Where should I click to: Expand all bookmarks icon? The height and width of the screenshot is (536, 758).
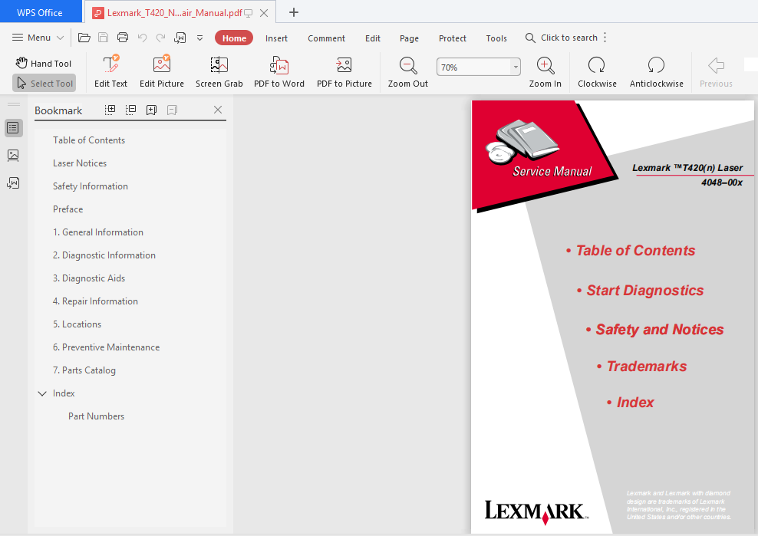point(110,110)
